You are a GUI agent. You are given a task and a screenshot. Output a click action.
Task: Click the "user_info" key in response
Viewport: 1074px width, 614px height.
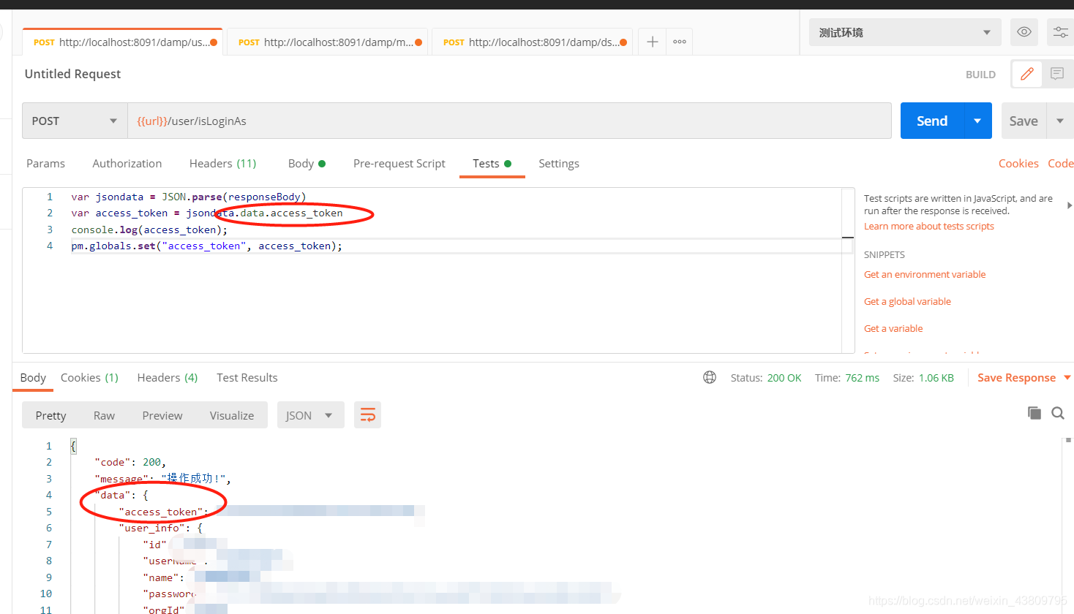[x=152, y=528]
